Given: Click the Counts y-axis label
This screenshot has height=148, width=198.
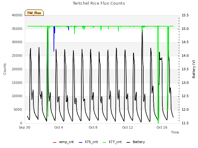Looking at the screenshot, I should (x=5, y=69).
